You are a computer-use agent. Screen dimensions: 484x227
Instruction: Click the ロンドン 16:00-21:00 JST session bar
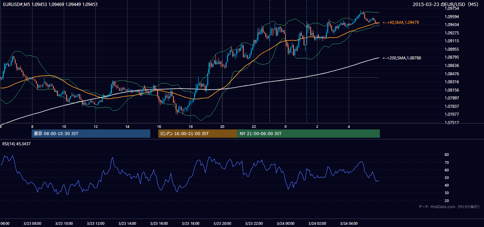click(198, 134)
